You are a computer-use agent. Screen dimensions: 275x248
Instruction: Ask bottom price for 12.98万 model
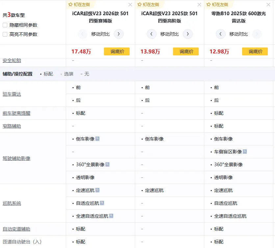pos(255,51)
